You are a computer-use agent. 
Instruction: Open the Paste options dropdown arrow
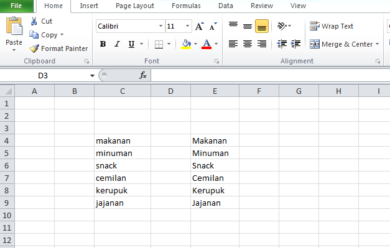(14, 50)
